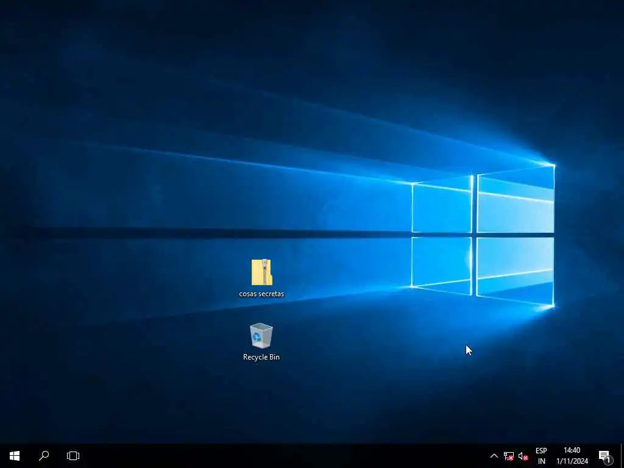The width and height of the screenshot is (624, 468).
Task: Open the Windows Start menu
Action: click(15, 456)
